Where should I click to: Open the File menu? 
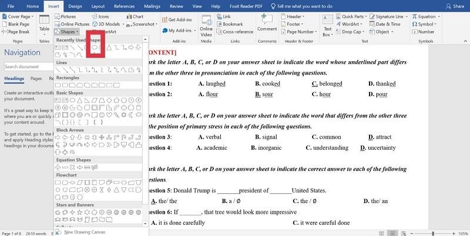point(11,6)
